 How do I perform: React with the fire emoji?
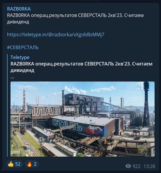(x=30, y=164)
